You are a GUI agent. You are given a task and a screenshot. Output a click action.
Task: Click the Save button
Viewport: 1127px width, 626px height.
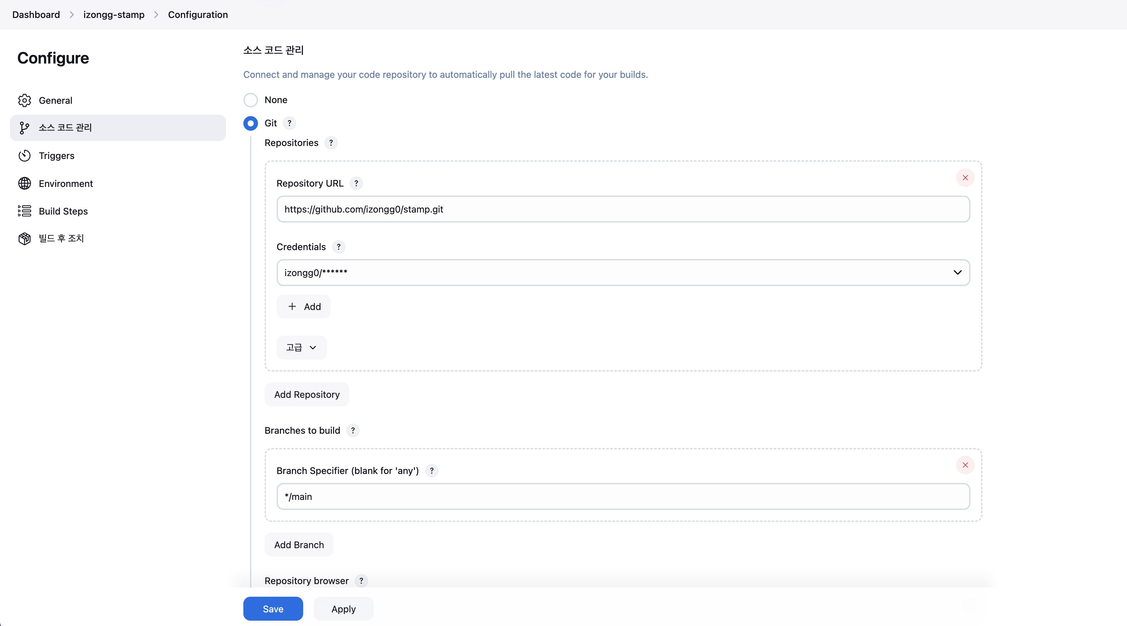[273, 608]
